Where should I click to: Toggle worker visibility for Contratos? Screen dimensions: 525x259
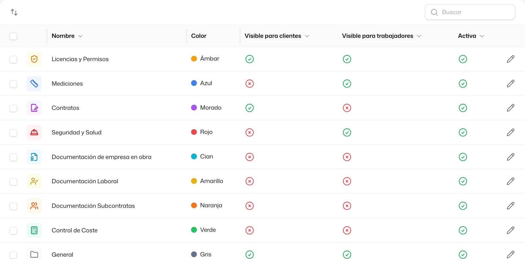[347, 108]
